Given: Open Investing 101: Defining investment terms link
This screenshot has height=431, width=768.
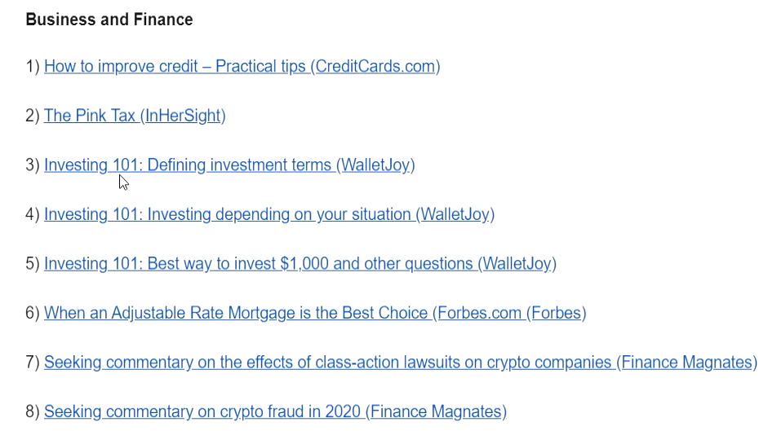Looking at the screenshot, I should tap(229, 165).
